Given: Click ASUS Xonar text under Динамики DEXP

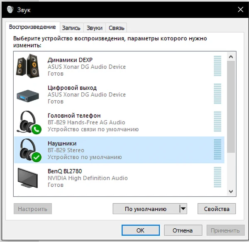Looking at the screenshot, I should coord(87,67).
